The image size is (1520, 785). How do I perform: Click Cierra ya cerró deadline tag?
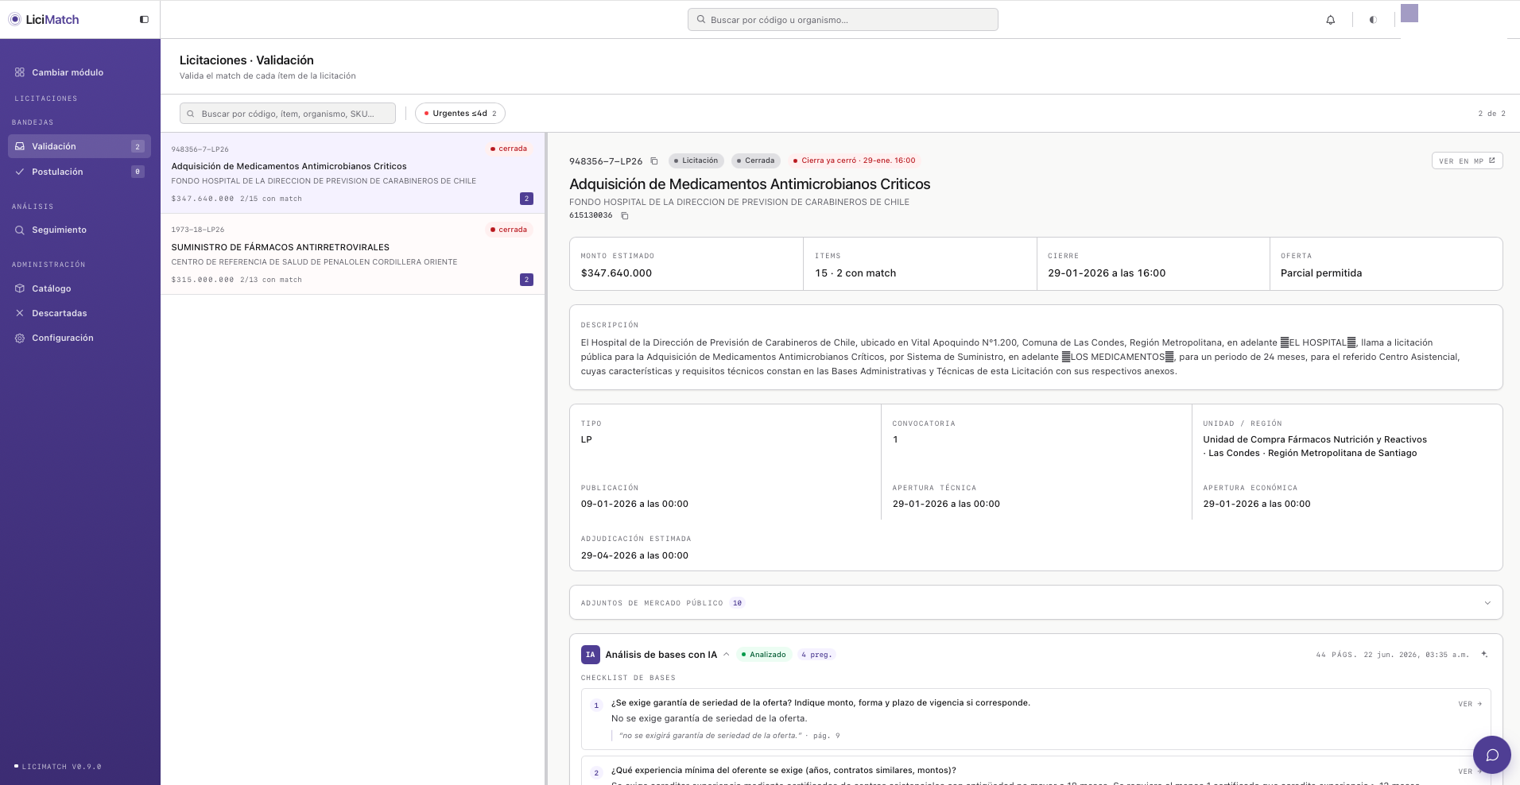pyautogui.click(x=854, y=160)
